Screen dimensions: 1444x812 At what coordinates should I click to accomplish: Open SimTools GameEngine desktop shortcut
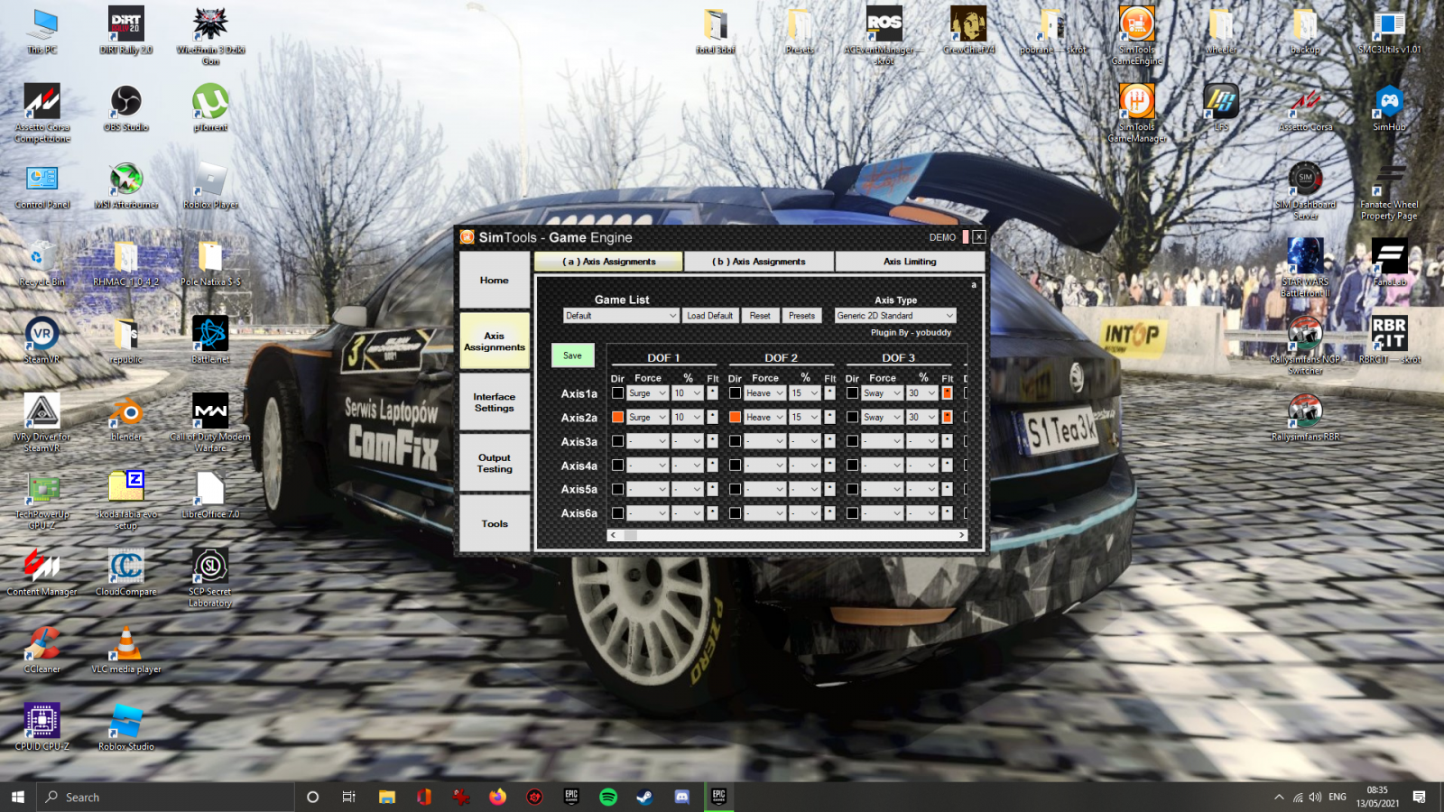tap(1137, 34)
